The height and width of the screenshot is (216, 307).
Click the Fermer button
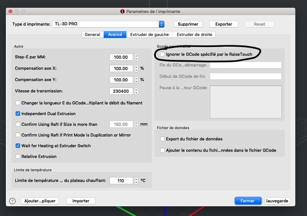coord(248,201)
